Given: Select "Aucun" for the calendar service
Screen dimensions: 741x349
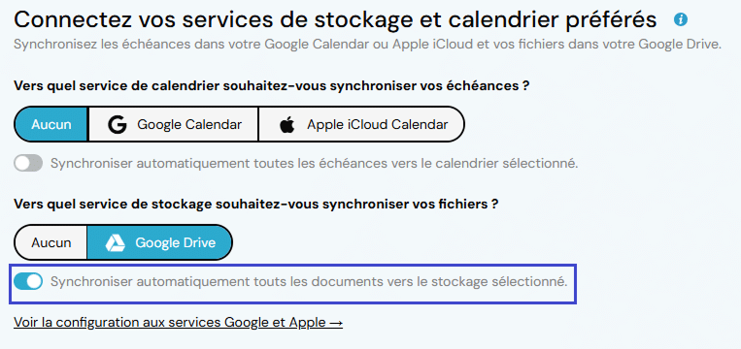Looking at the screenshot, I should pyautogui.click(x=51, y=124).
